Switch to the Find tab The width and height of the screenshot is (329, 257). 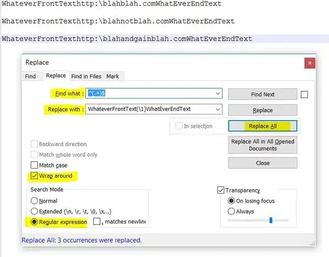pos(30,76)
